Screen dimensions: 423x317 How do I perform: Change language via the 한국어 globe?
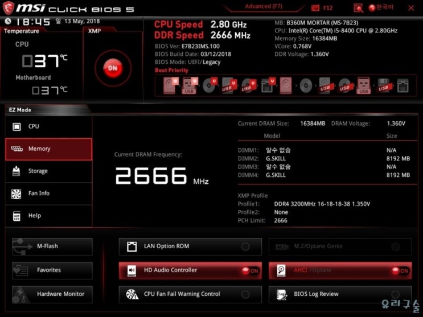click(x=381, y=7)
